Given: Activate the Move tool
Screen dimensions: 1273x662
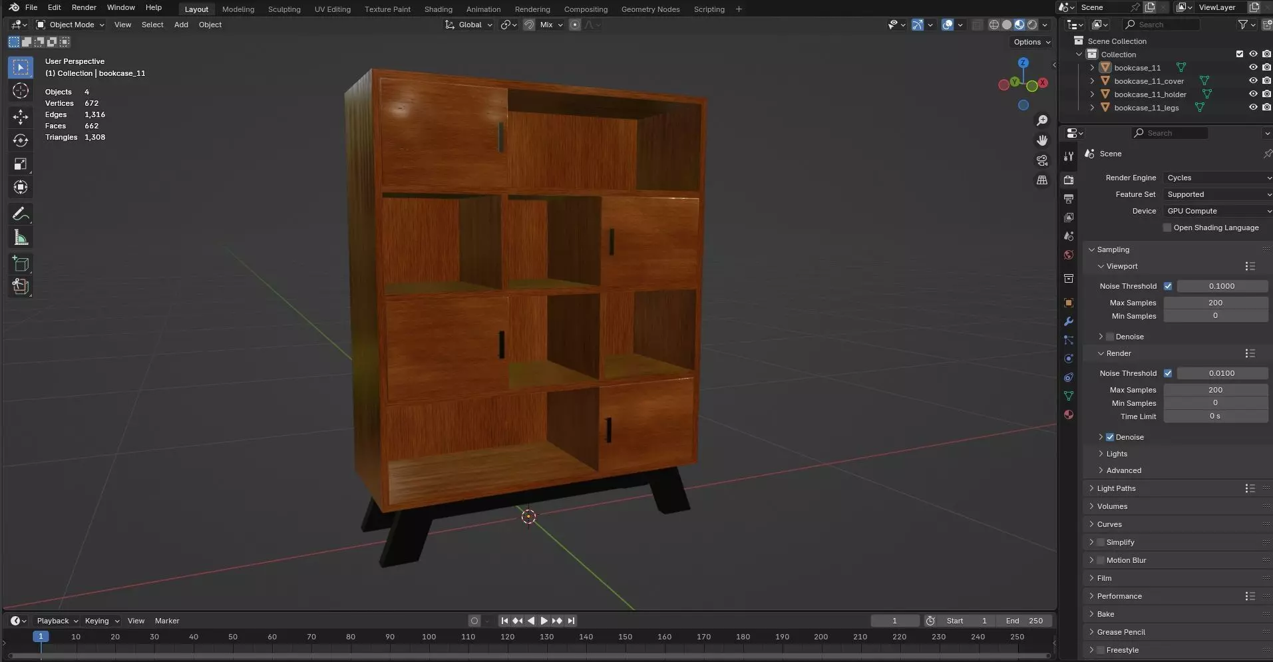Looking at the screenshot, I should (21, 117).
